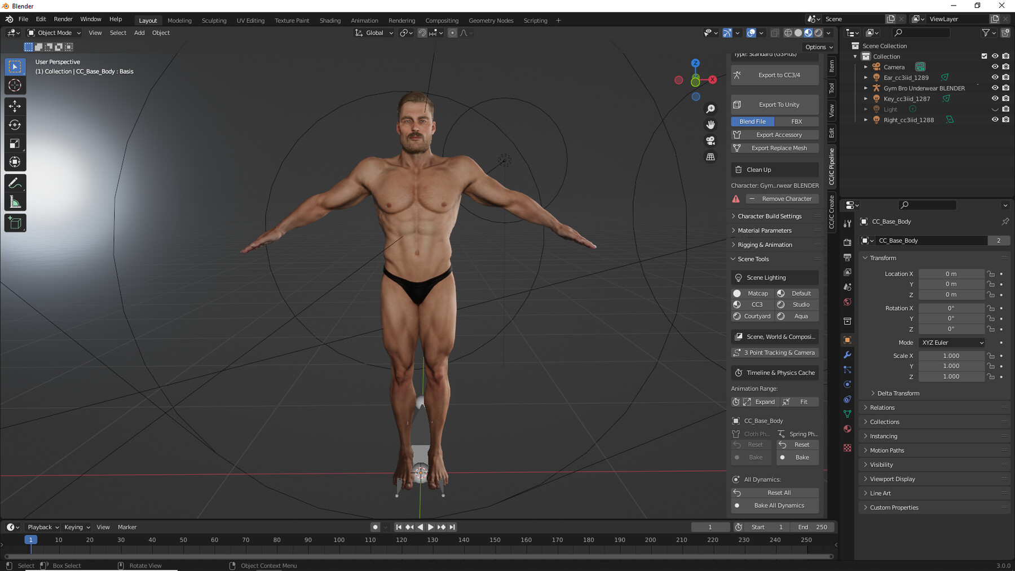Viewport: 1015px width, 571px height.
Task: Click the Clean Up button
Action: click(x=775, y=170)
